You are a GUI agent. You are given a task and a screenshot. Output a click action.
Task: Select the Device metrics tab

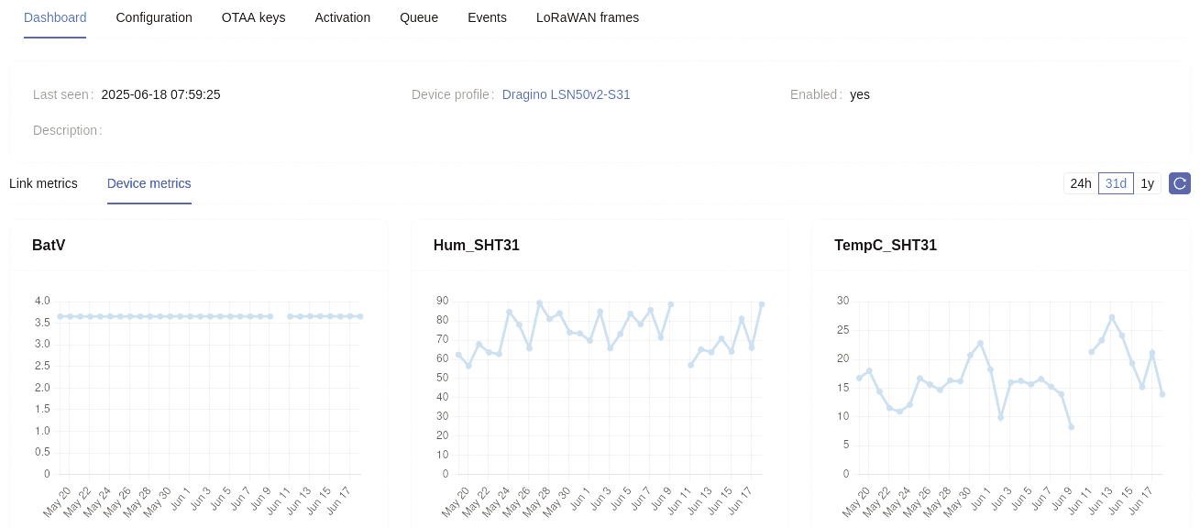tap(149, 183)
